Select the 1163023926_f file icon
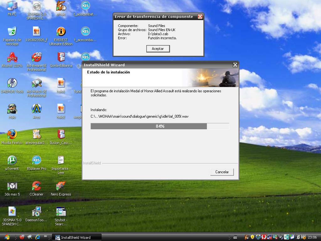The width and height of the screenshot is (321, 241). (x=36, y=34)
